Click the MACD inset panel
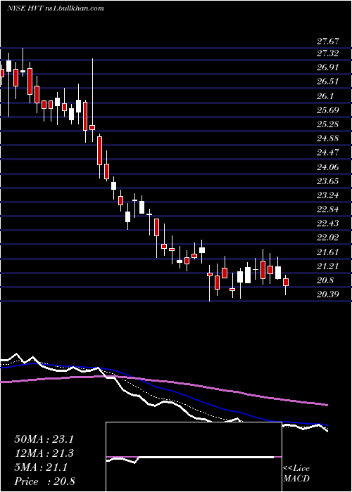 pos(194,457)
